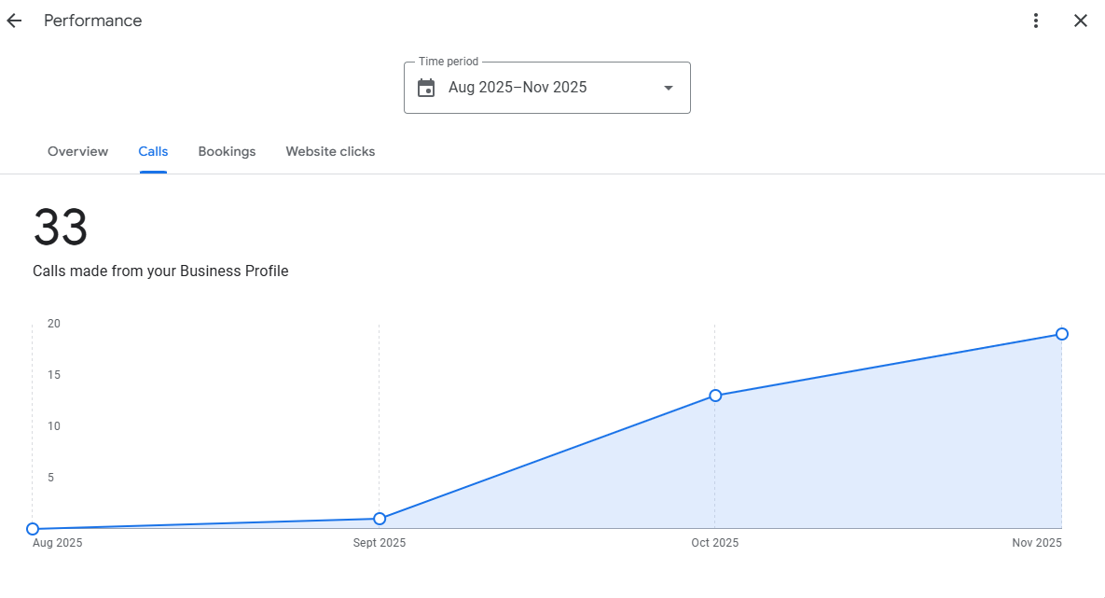Click the calendar icon in Time period
Viewport: 1105px width, 598px height.
tap(426, 88)
